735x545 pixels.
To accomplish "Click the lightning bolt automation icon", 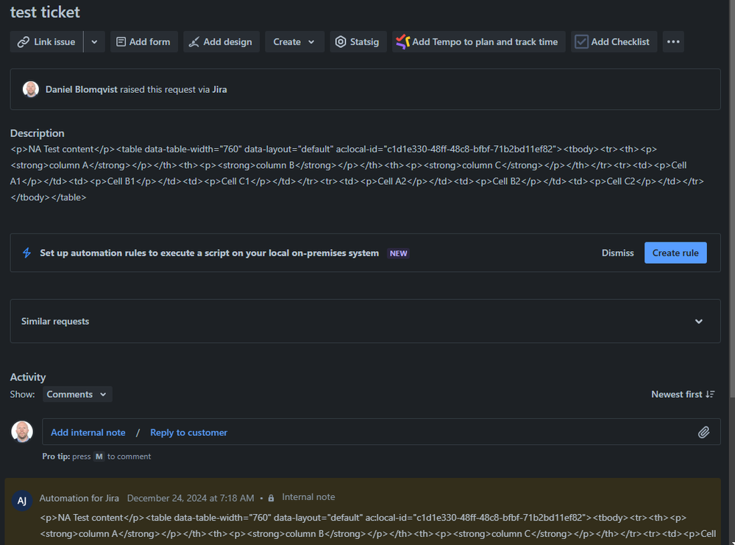I will coord(27,253).
